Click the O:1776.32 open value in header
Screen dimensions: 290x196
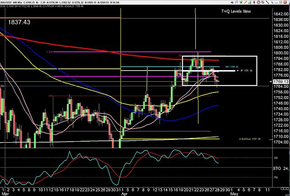tap(78, 2)
